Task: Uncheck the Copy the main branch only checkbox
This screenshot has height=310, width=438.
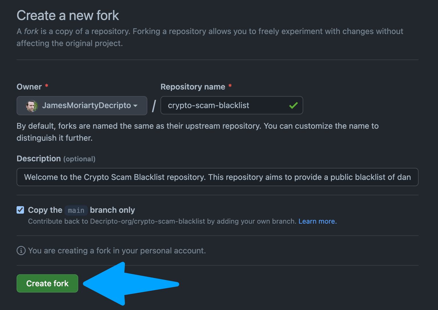Action: pyautogui.click(x=20, y=210)
